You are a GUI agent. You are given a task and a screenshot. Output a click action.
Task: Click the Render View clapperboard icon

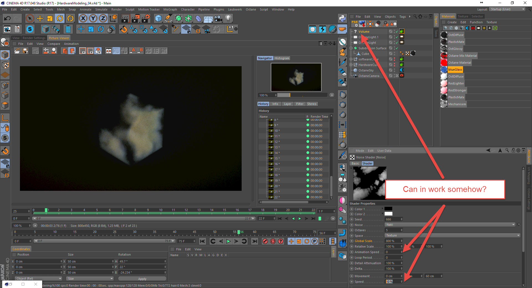coord(125,18)
